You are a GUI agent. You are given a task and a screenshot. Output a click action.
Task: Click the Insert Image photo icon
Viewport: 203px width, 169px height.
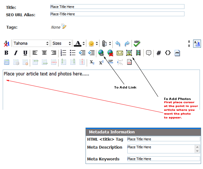tap(129, 53)
